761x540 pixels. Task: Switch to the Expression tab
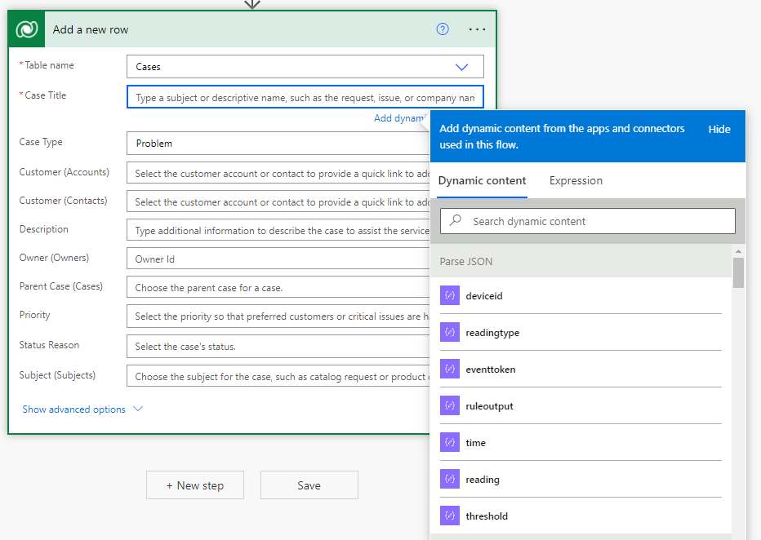click(576, 181)
